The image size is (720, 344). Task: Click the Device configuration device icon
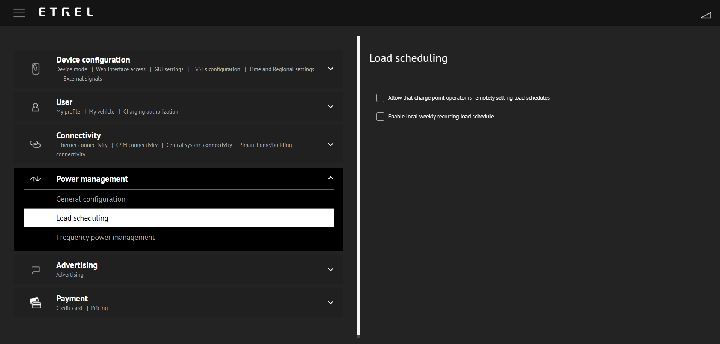pos(36,69)
